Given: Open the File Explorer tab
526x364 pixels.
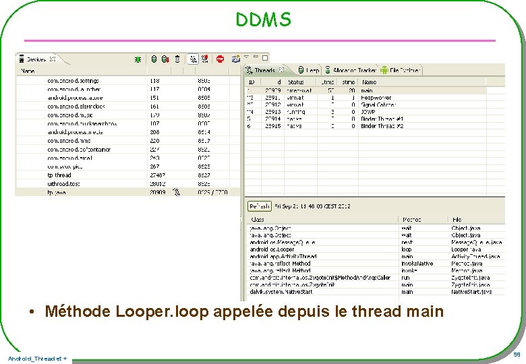Looking at the screenshot, I should 401,70.
